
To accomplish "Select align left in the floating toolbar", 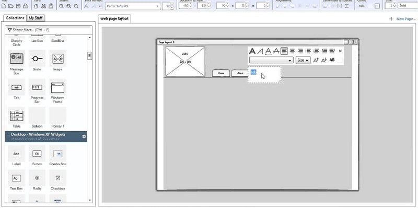I will [284, 51].
